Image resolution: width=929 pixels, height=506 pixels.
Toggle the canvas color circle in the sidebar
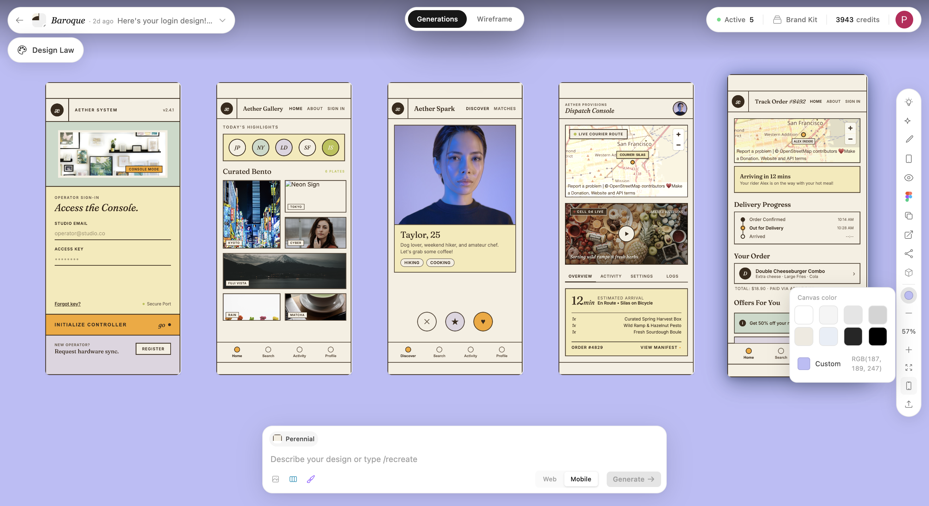pyautogui.click(x=908, y=295)
